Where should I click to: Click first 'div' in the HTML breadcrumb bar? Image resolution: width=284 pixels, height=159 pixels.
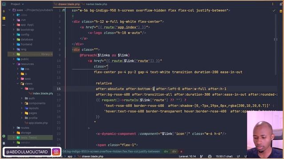tap(166, 151)
